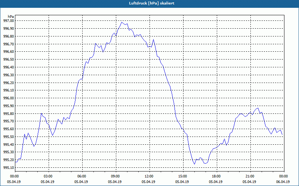Click the "hPa" unit label on axis
Screen dimensions: 299x186
(11, 16)
